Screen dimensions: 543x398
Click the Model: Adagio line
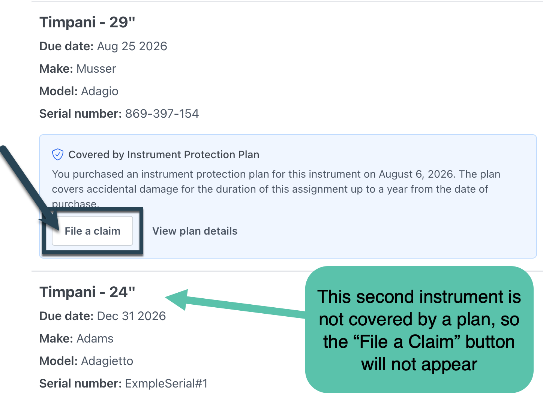79,91
